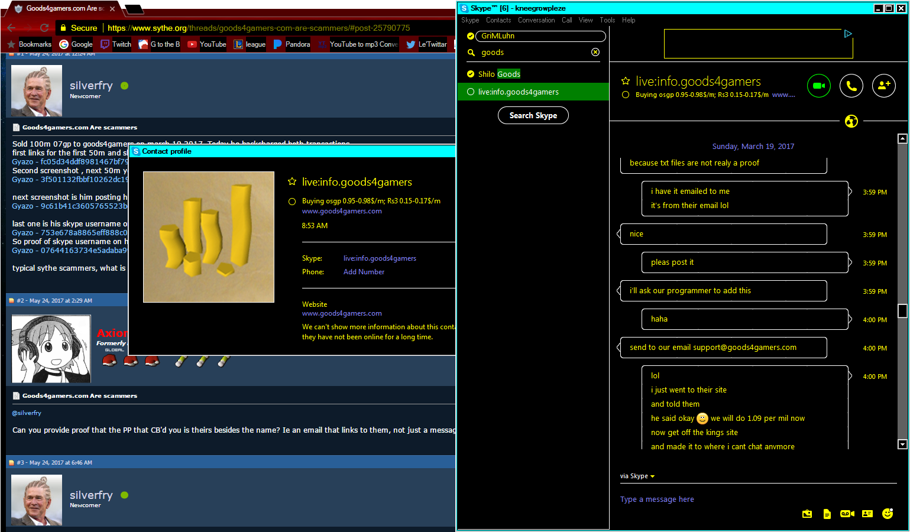Open the Skype menu
Screen dimensions: 910x532
(470, 20)
